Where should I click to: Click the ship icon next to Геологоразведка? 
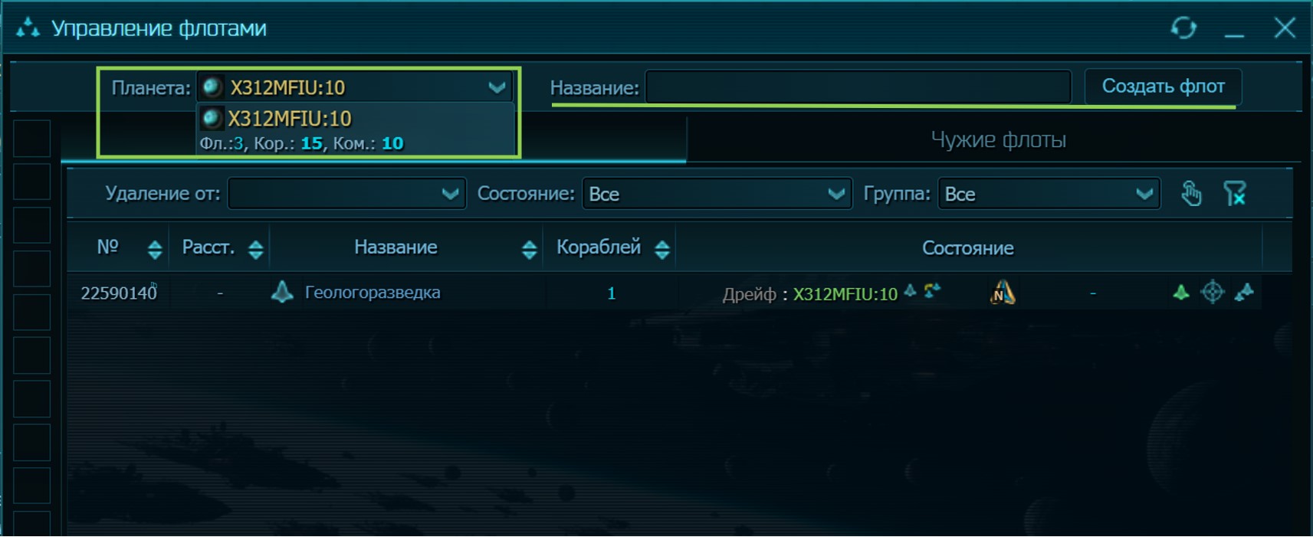282,292
